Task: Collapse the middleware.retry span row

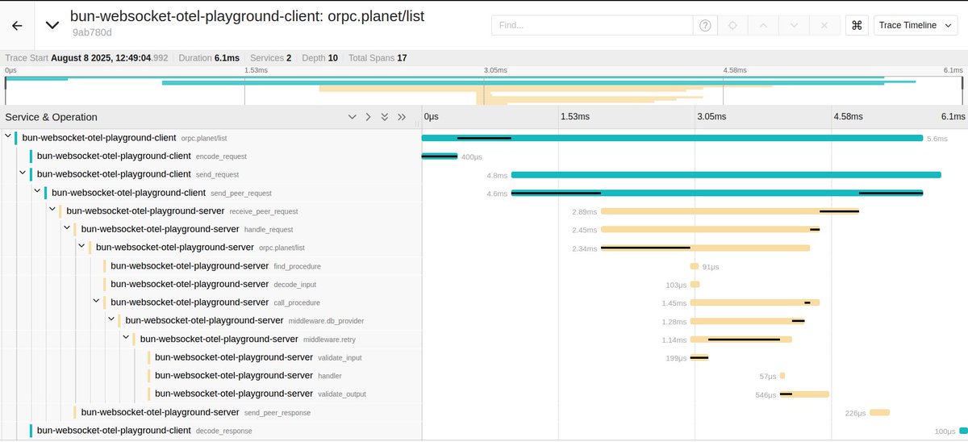Action: click(x=126, y=339)
